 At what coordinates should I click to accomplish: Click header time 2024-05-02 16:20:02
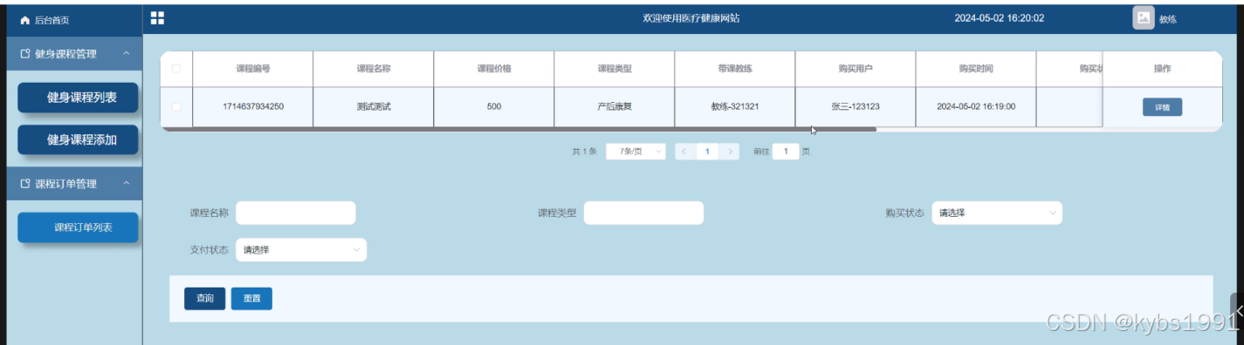click(1000, 18)
